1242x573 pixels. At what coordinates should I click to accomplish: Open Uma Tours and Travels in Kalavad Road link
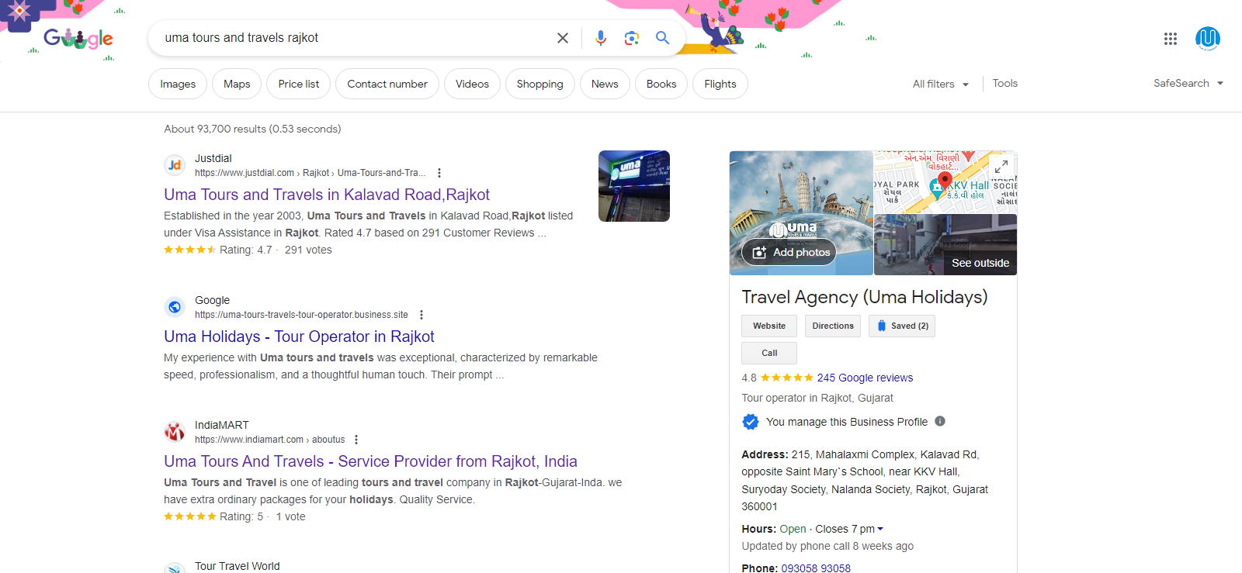(x=327, y=195)
